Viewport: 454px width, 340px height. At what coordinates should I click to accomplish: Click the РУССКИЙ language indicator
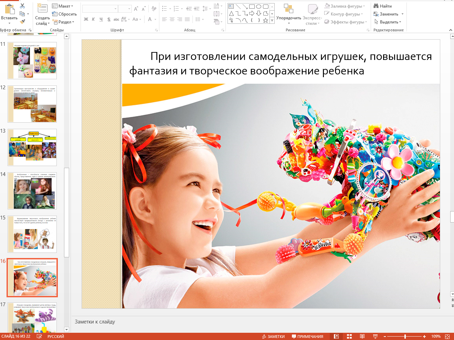[x=56, y=337]
